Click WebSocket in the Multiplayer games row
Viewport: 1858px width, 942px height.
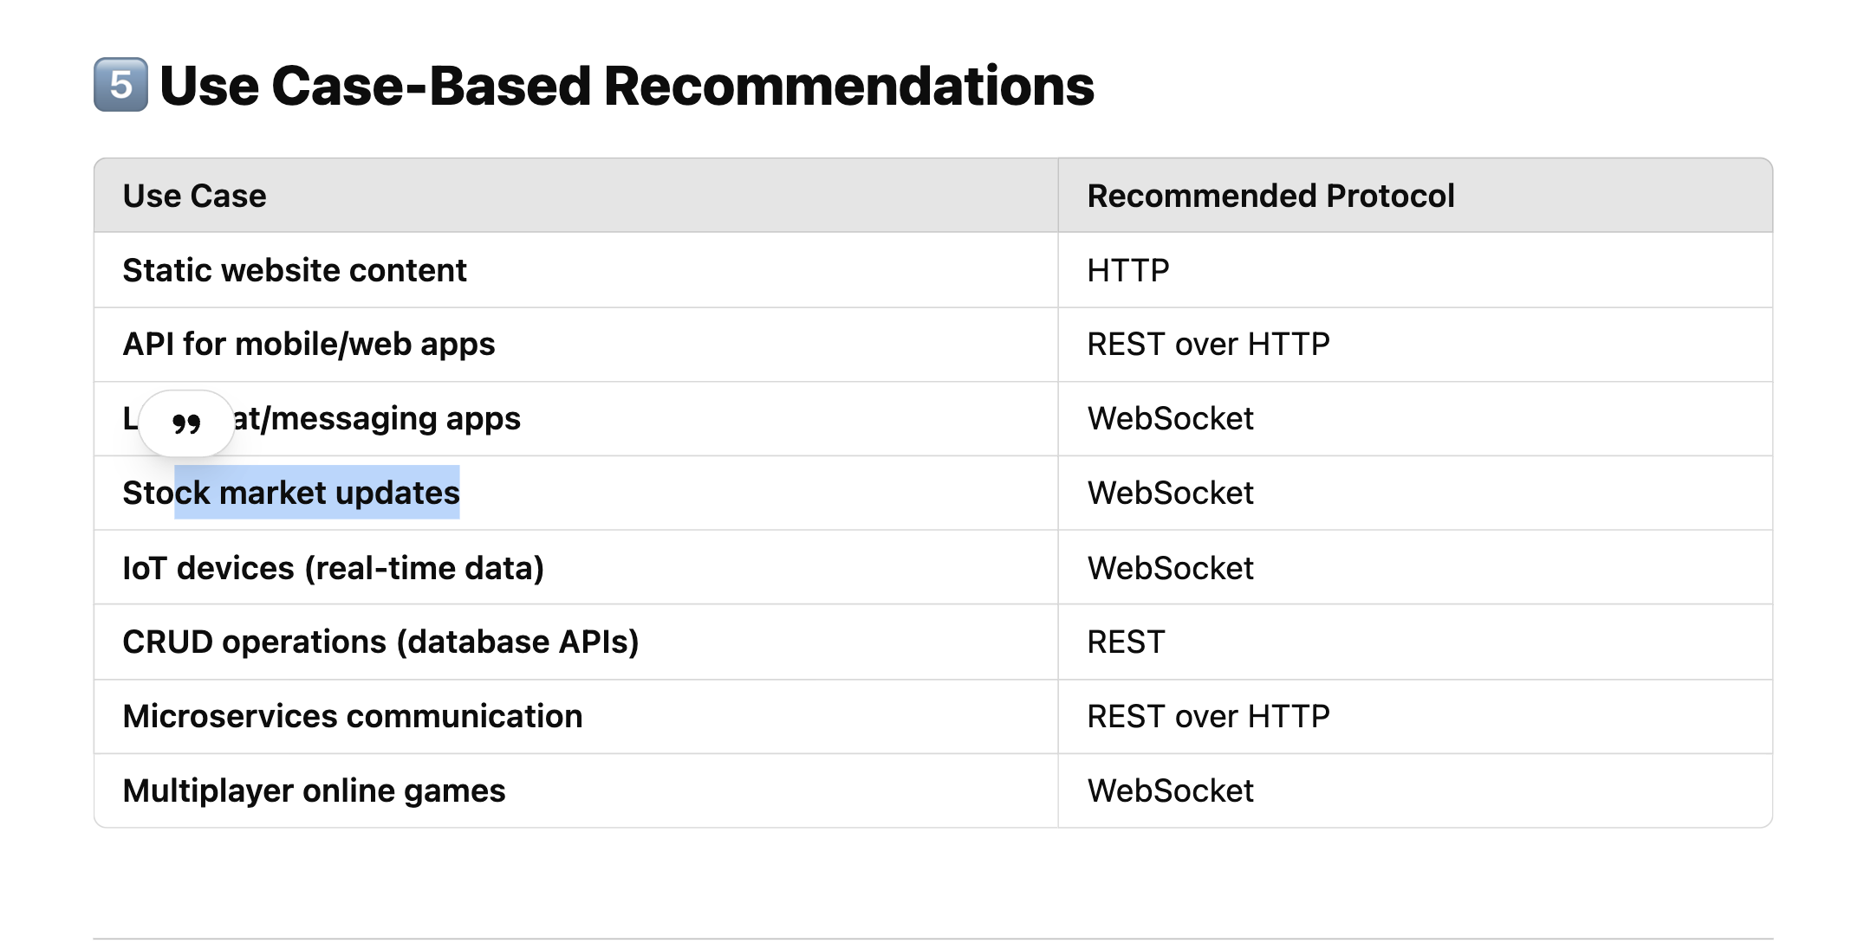coord(1170,791)
